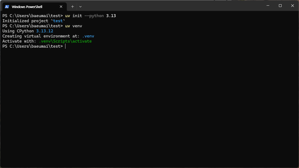
Task: Select the green '.venv\Scripts\activate' path text
Action: point(65,41)
